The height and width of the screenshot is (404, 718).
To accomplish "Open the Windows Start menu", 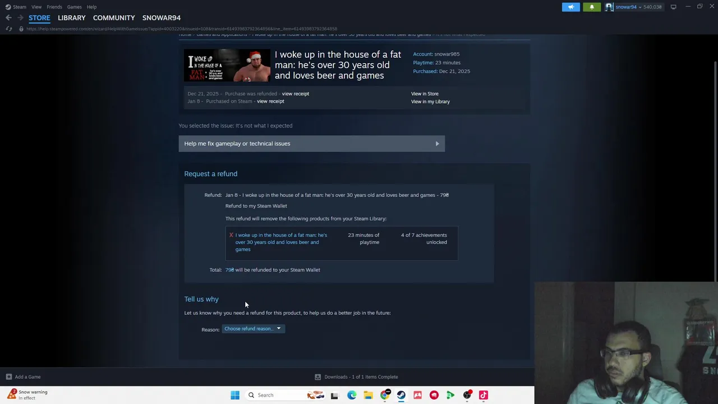I will 235,395.
